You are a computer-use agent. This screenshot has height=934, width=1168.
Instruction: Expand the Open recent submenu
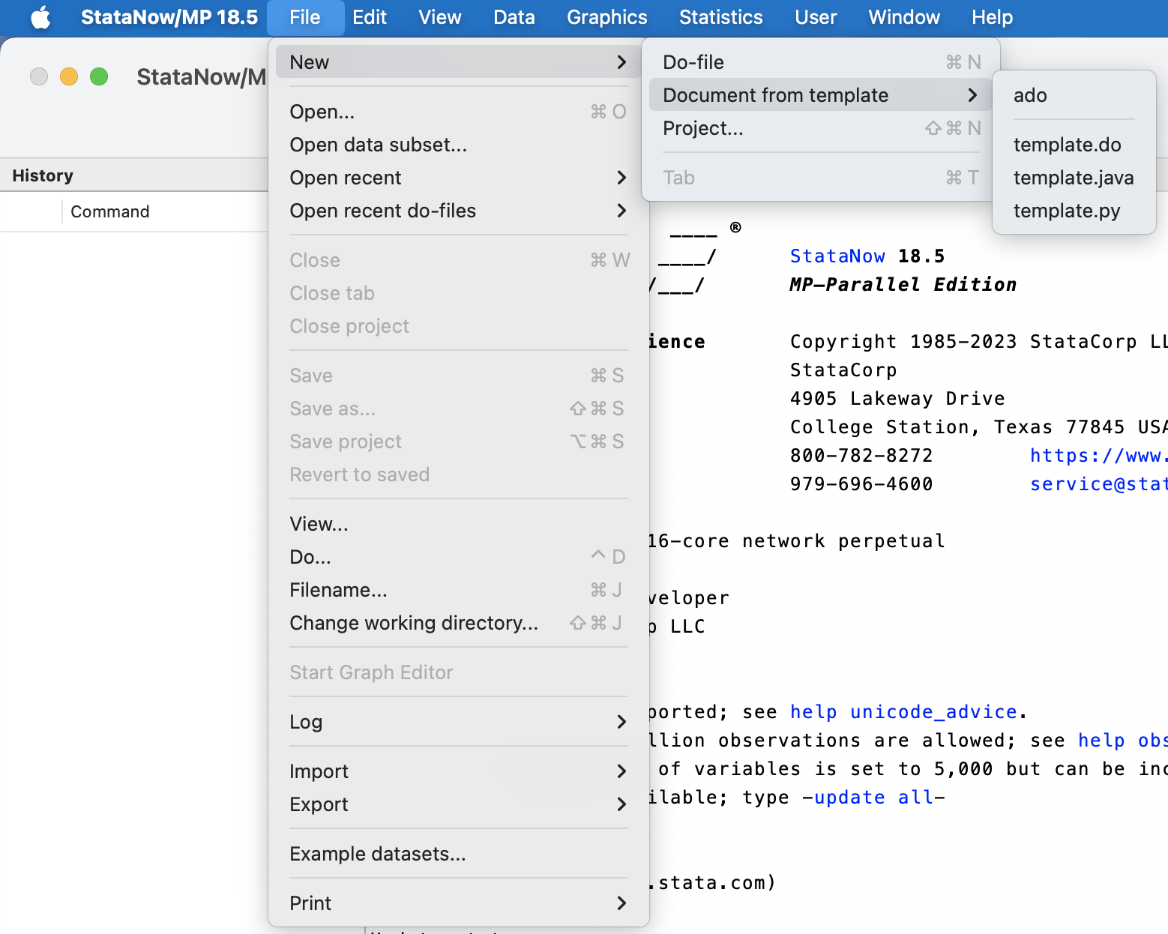(x=458, y=178)
